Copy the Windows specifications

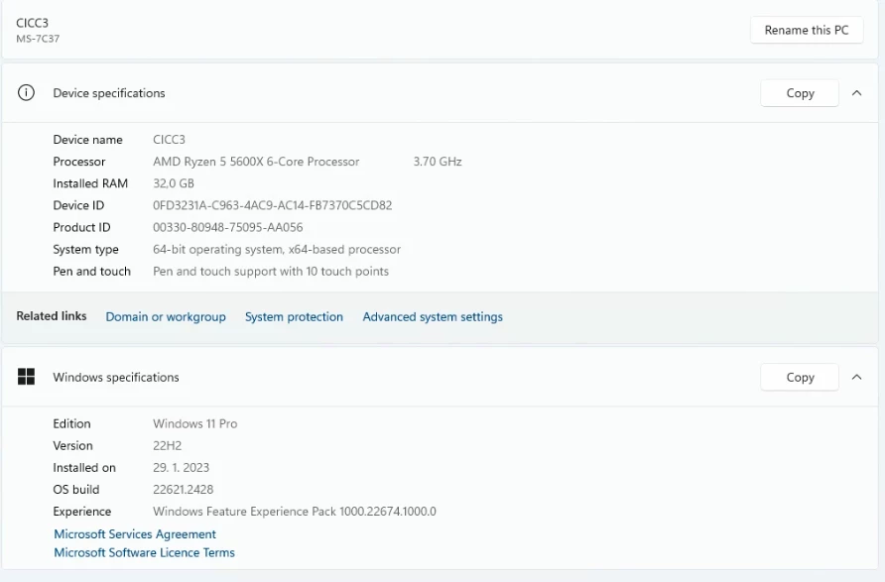(800, 378)
